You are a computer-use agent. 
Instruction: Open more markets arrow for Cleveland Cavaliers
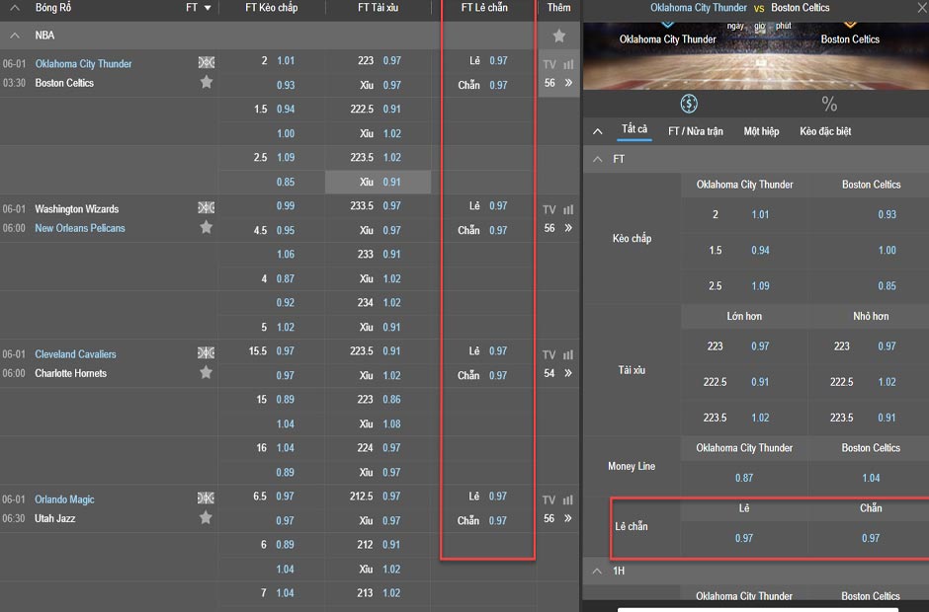(x=568, y=373)
